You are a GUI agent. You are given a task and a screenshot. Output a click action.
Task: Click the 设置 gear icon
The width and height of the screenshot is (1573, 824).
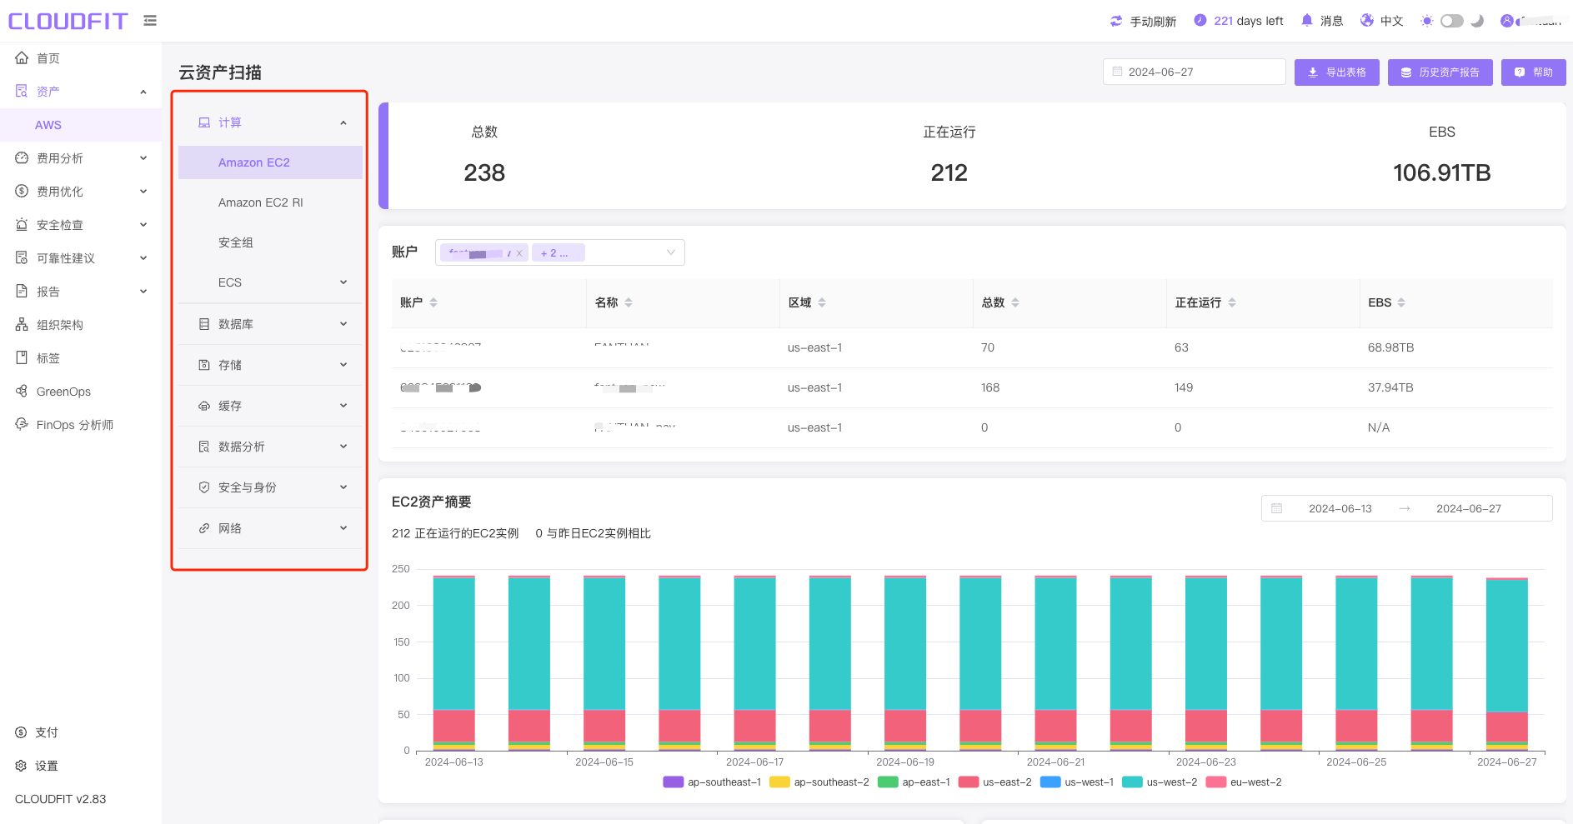(x=21, y=766)
